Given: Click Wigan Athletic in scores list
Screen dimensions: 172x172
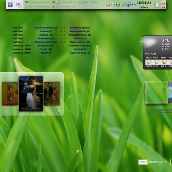Looking at the screenshot, I should [80, 42].
